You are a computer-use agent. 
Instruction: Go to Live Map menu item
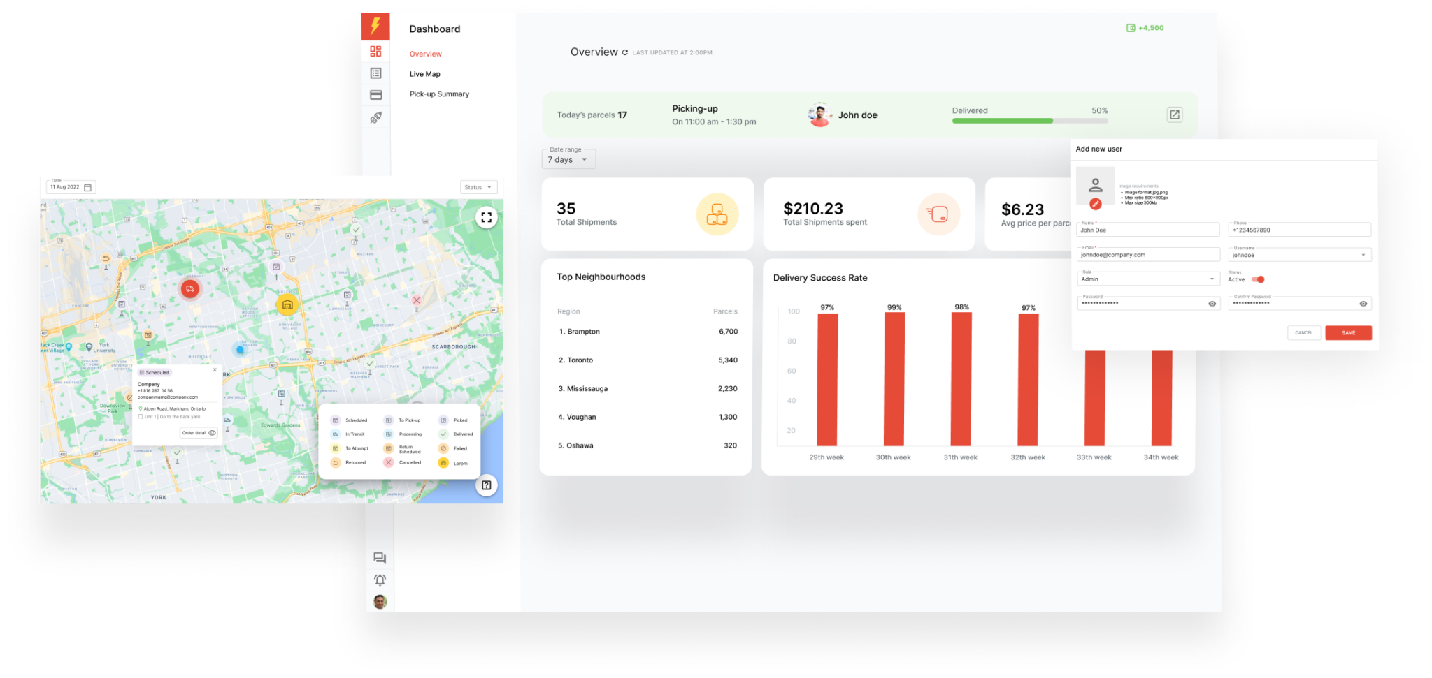[x=424, y=74]
